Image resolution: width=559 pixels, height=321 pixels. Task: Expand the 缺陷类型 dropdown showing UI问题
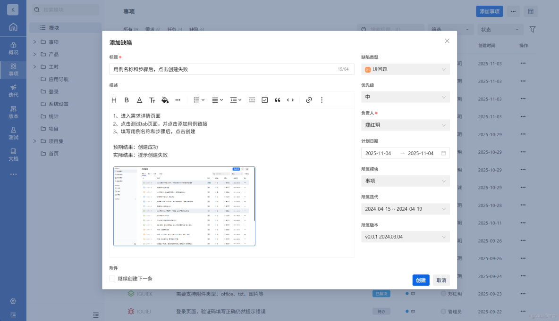click(x=405, y=69)
